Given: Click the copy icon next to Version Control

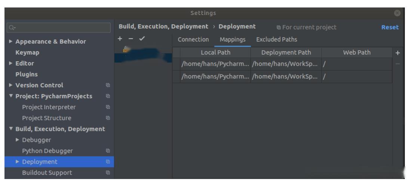Looking at the screenshot, I should pyautogui.click(x=108, y=85).
